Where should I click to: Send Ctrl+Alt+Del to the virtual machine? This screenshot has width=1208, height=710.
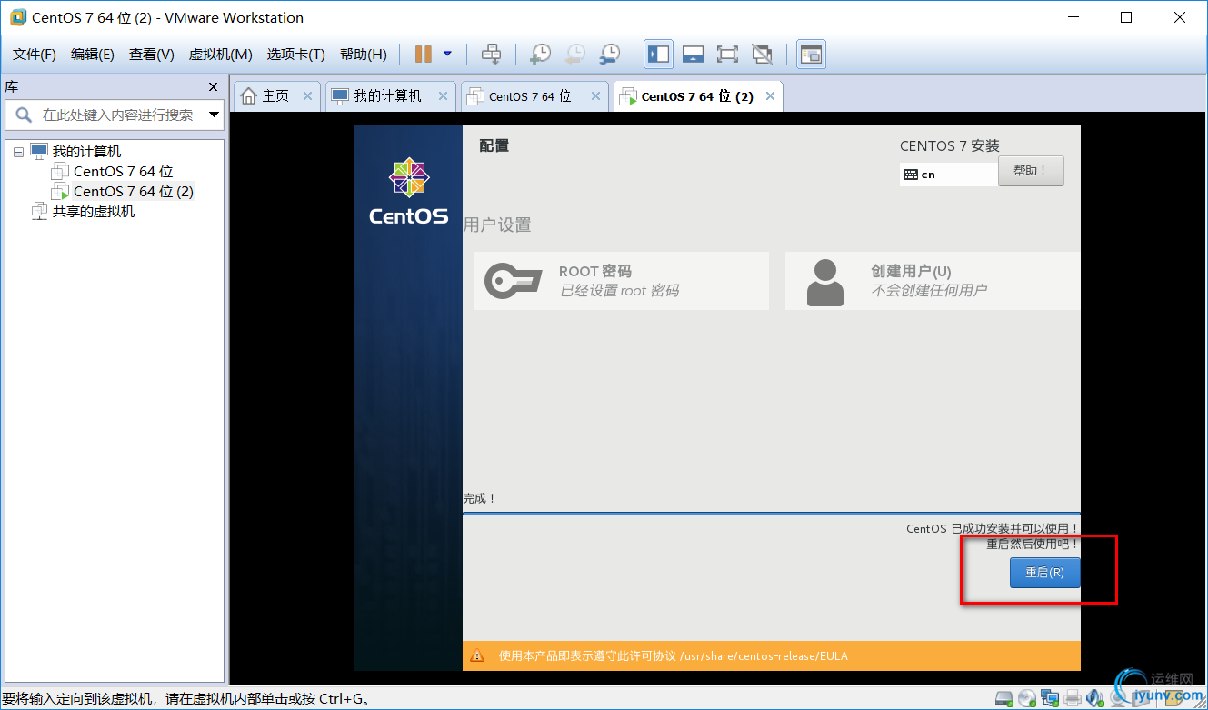(x=491, y=55)
